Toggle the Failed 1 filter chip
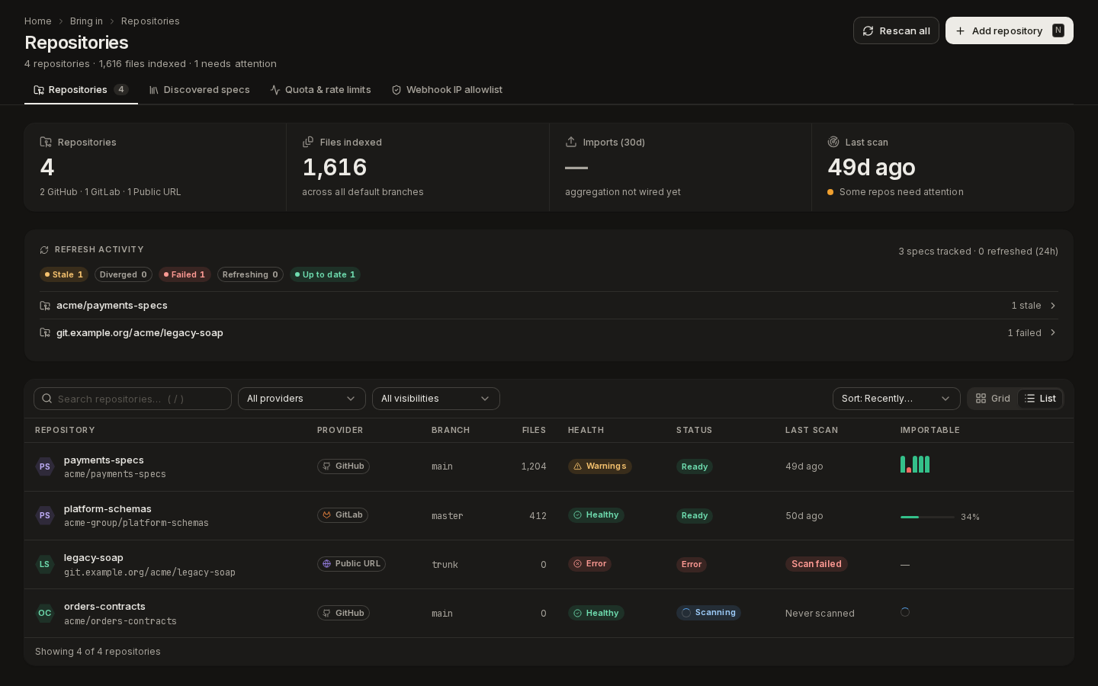 (x=185, y=274)
